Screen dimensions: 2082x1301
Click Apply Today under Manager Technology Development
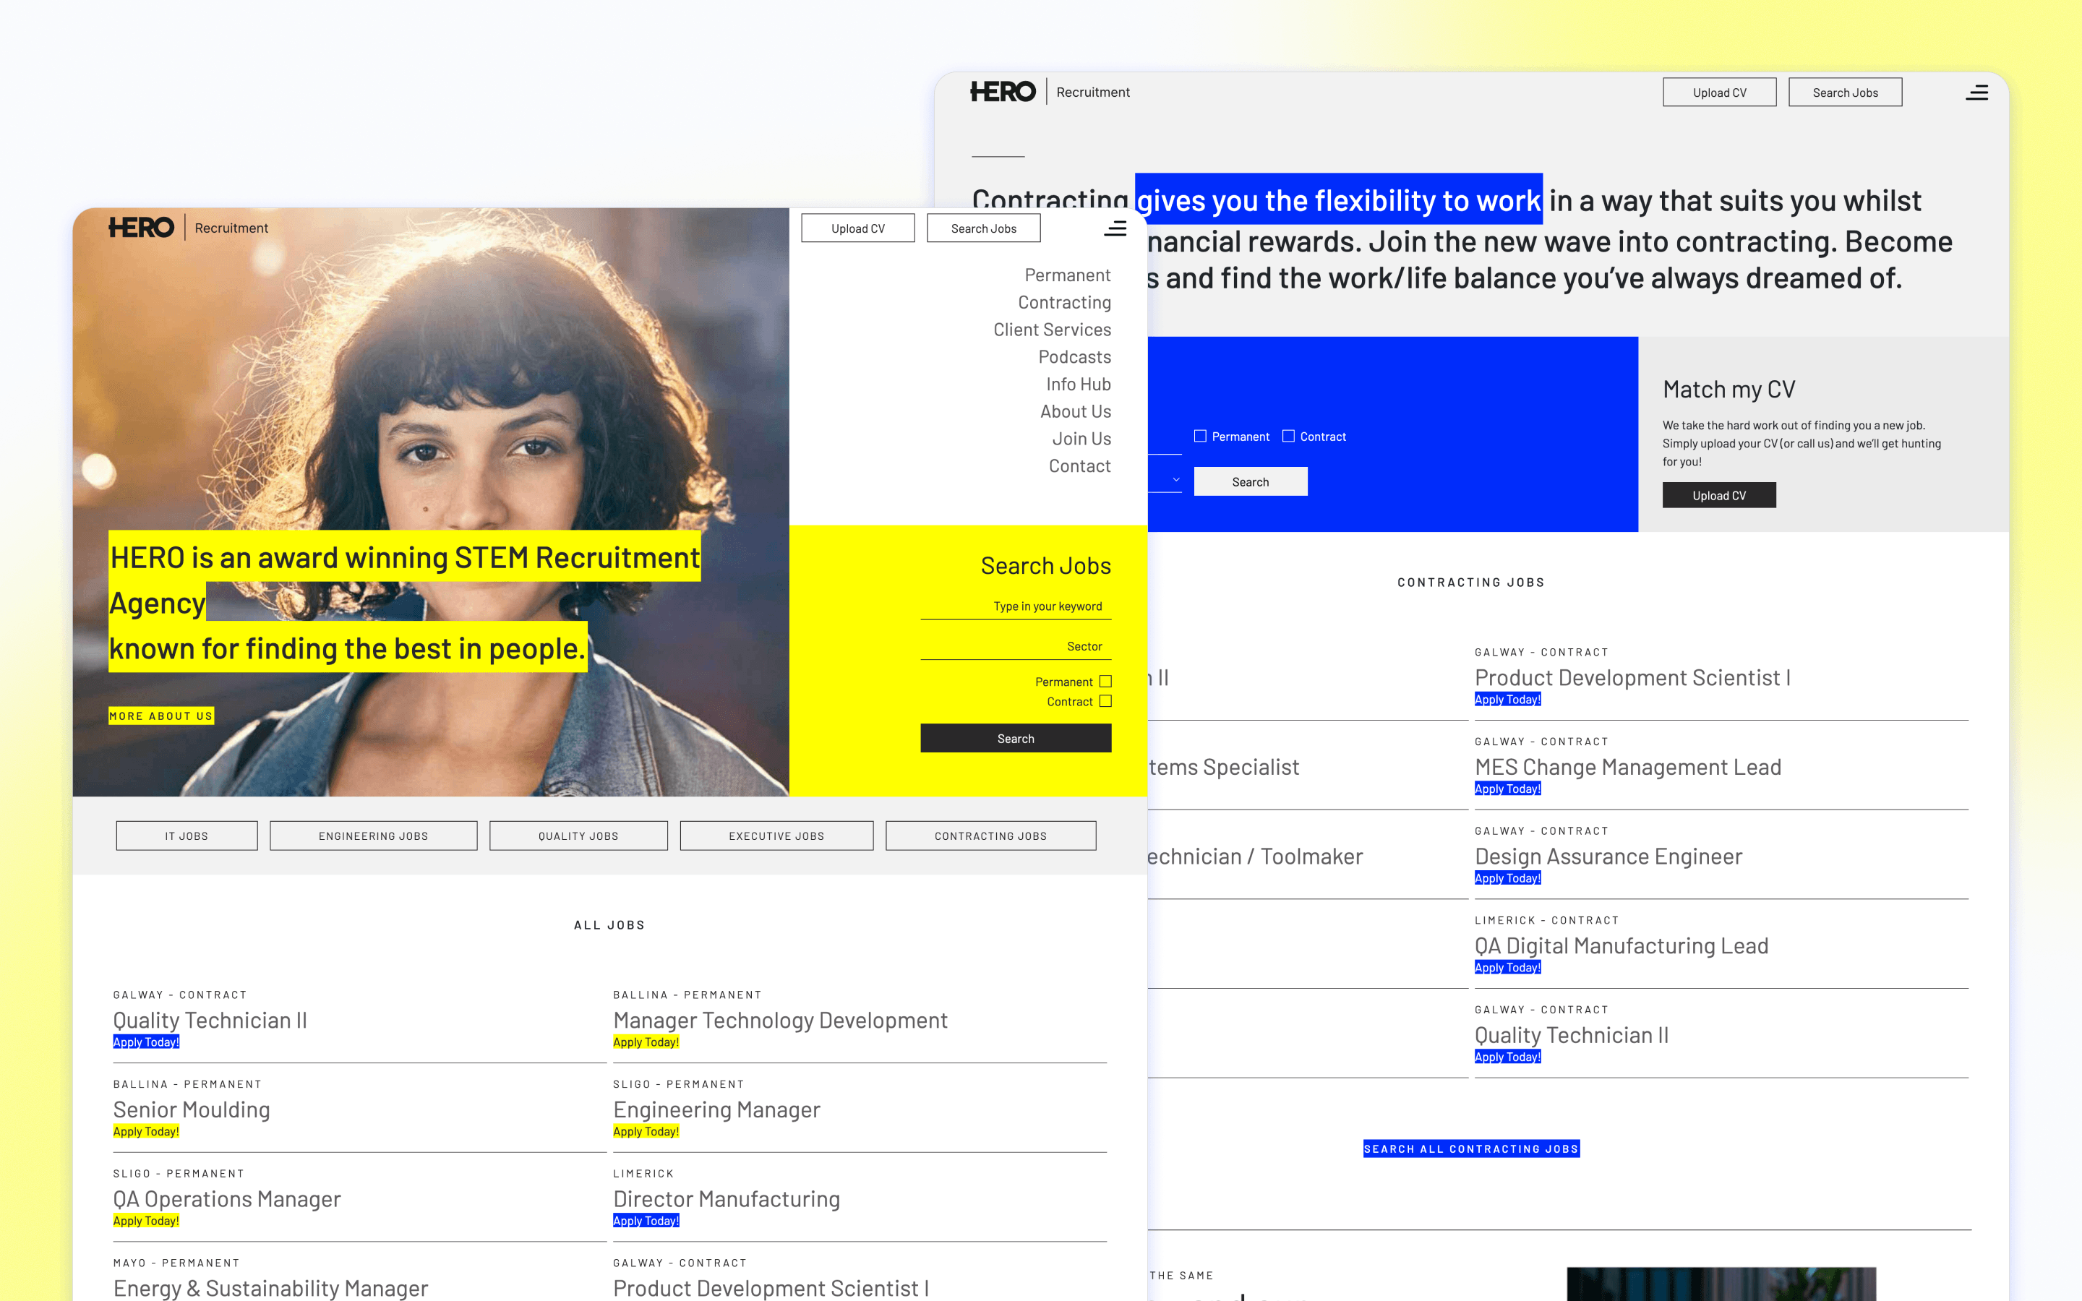(646, 1042)
